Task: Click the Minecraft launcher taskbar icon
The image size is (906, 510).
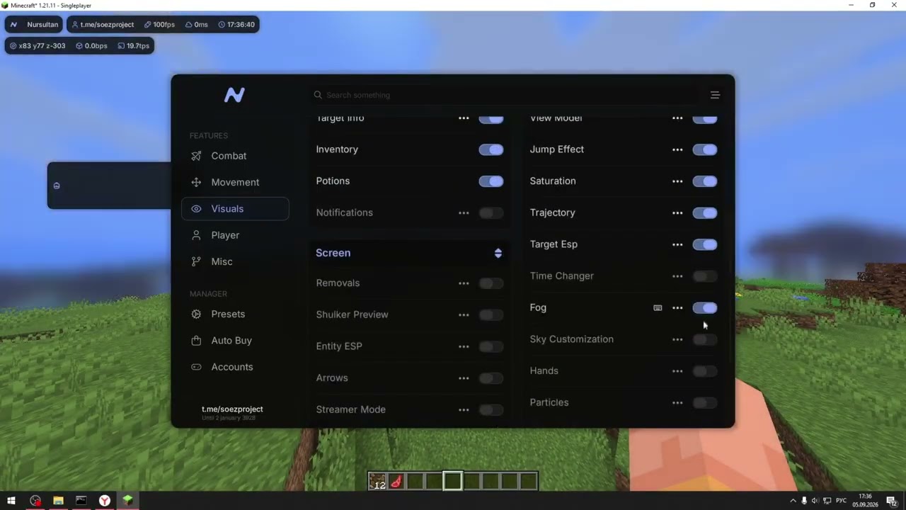Action: click(127, 501)
